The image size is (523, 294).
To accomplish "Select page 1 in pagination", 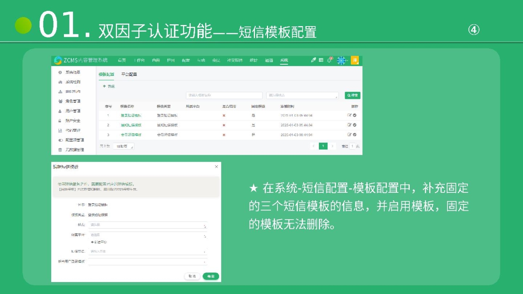I will (323, 146).
